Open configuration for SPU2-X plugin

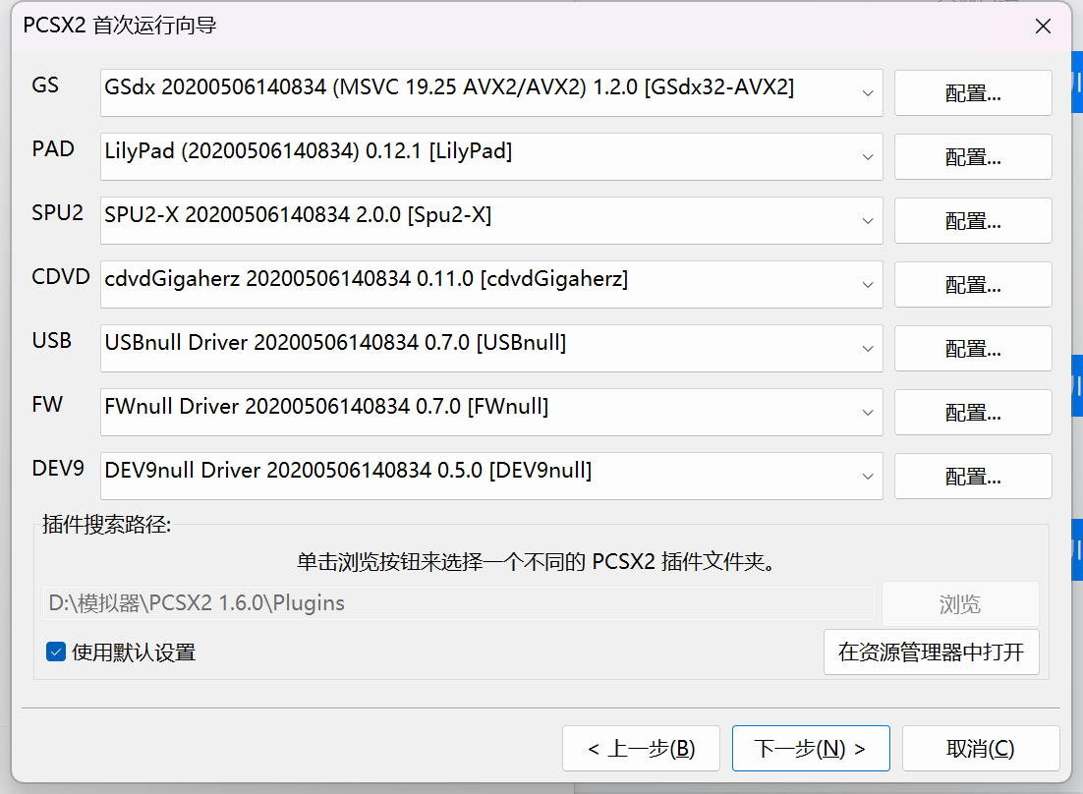(x=973, y=220)
